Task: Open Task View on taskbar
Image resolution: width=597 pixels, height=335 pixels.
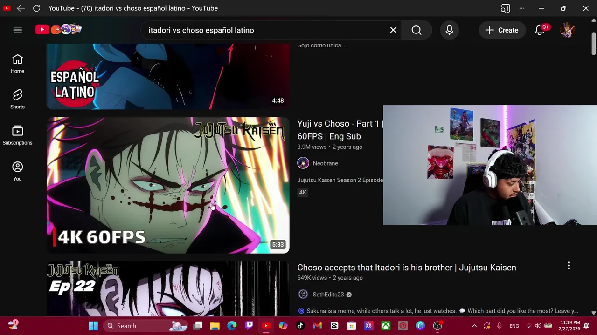Action: tap(198, 326)
